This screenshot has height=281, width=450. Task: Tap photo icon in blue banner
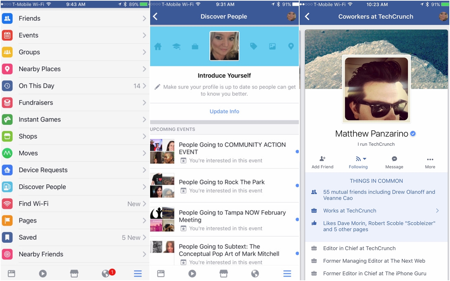coord(272,46)
